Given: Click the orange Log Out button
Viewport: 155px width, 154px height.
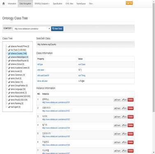Looking at the screenshot, I should pos(129,3).
